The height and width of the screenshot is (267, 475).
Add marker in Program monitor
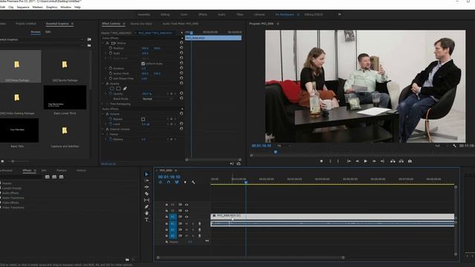pyautogui.click(x=321, y=162)
